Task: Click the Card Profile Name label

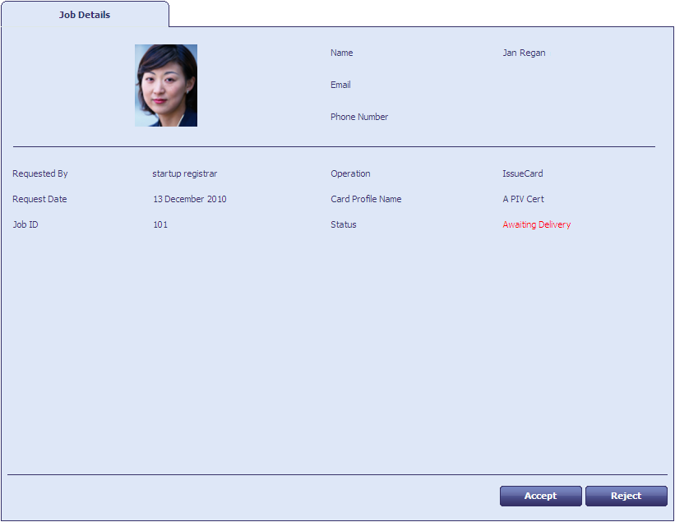Action: 366,199
